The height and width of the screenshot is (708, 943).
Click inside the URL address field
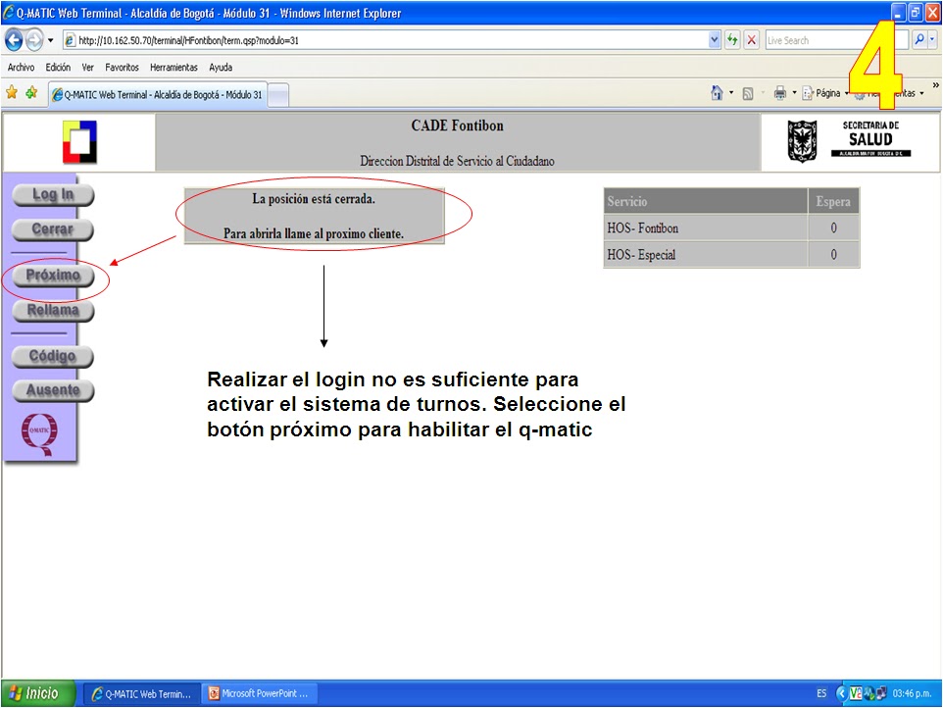pos(294,40)
